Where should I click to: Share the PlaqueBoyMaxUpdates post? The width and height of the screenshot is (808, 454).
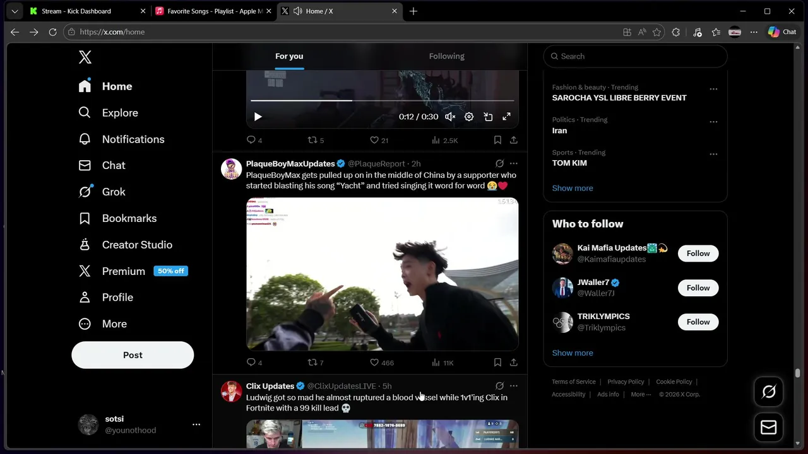[x=514, y=363]
